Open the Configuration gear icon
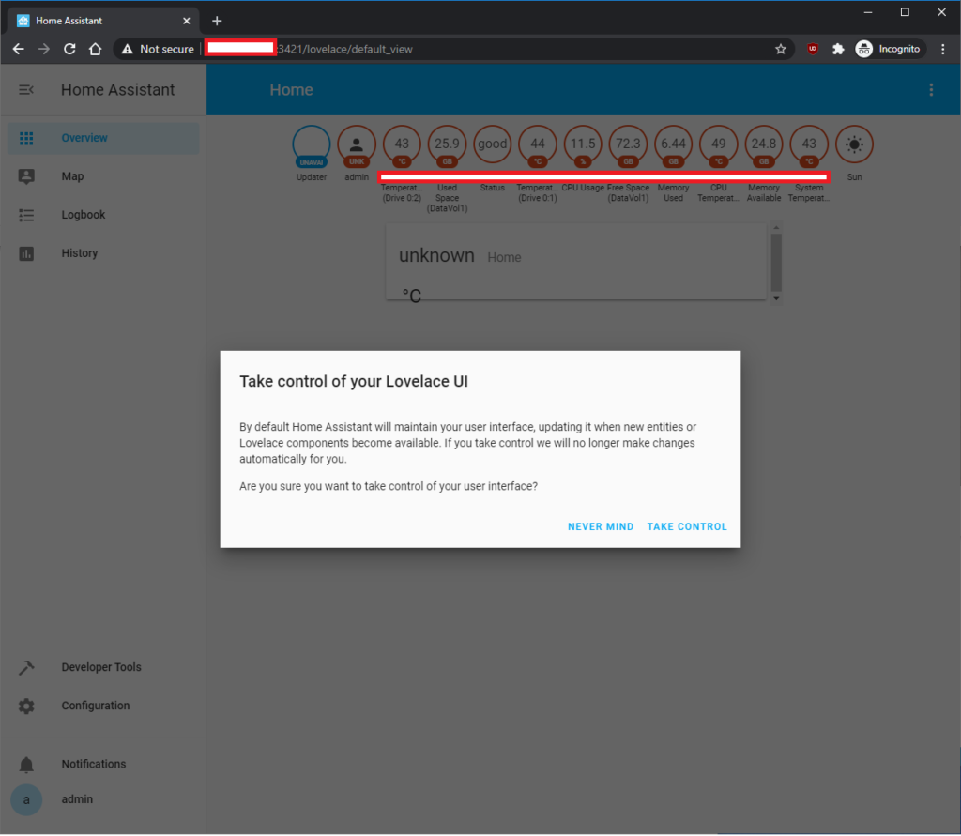This screenshot has height=836, width=961. [26, 707]
